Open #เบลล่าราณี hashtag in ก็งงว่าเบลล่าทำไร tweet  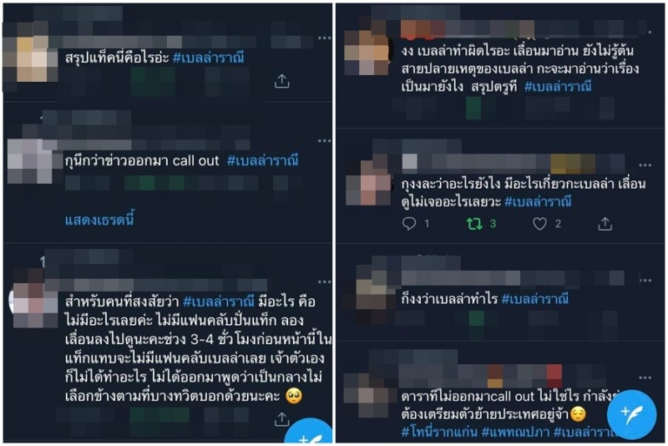click(535, 299)
